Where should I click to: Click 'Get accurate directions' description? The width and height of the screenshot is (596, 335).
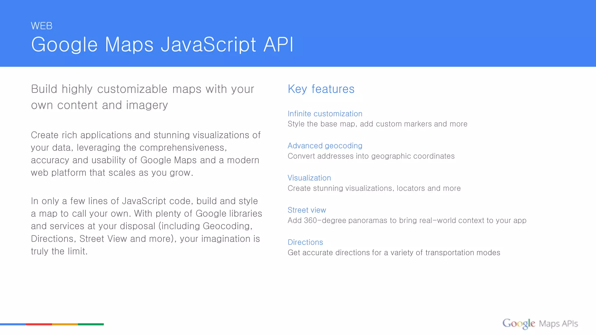tap(394, 253)
